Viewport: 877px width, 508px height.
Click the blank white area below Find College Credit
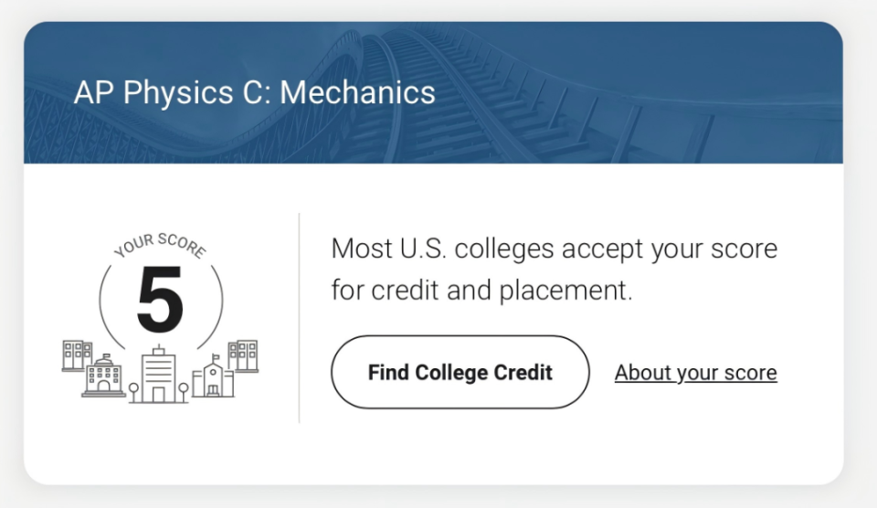tap(460, 448)
